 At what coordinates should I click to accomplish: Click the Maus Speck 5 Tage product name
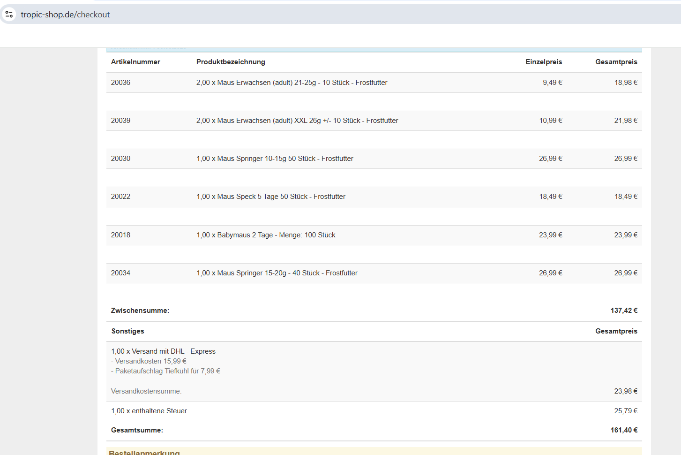click(x=270, y=197)
